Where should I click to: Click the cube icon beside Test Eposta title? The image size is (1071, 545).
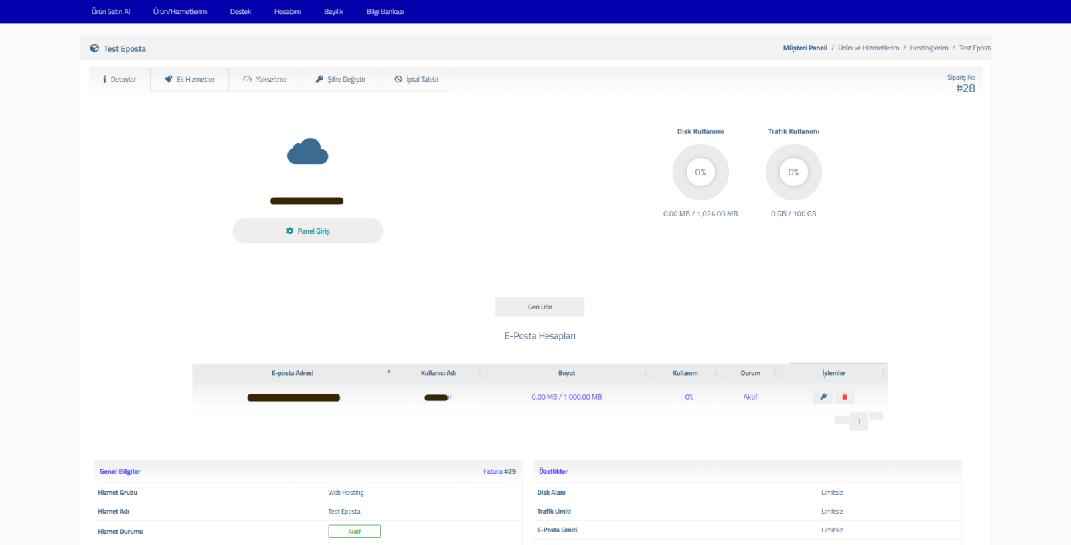tap(94, 48)
